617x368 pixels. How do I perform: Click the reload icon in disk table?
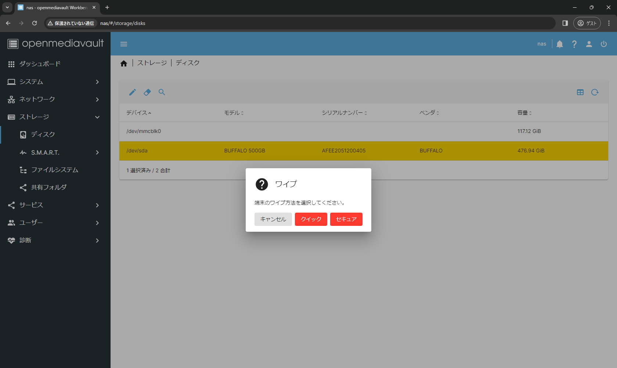595,92
